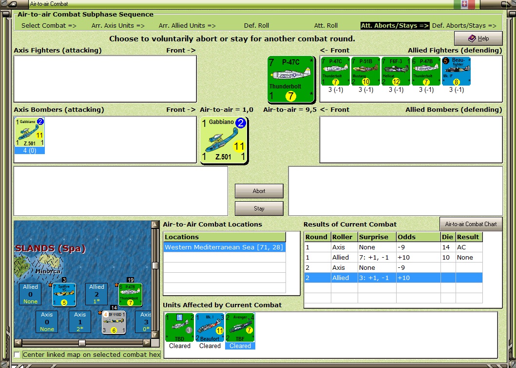Click Cleared label under the Beaufort unit
Image resolution: width=516 pixels, height=368 pixels.
[210, 346]
